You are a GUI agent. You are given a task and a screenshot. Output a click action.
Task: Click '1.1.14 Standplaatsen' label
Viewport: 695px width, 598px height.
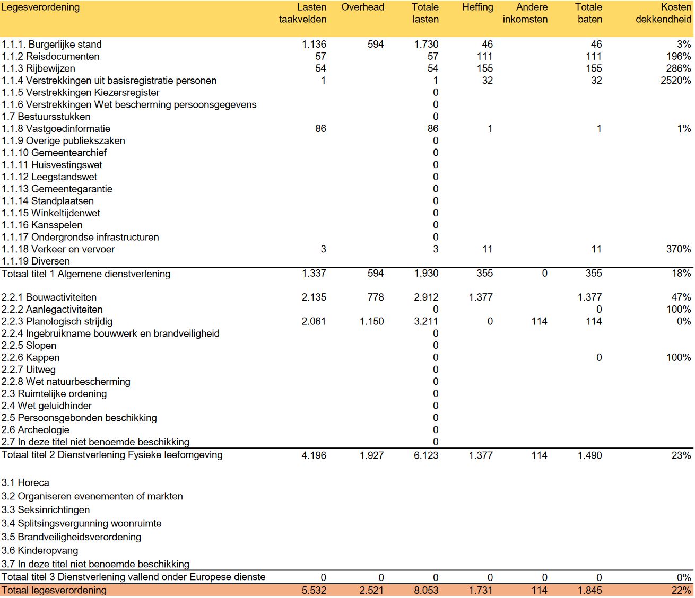pyautogui.click(x=47, y=201)
